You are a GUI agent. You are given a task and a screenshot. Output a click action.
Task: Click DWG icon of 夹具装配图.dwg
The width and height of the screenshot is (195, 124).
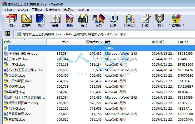click(6, 81)
